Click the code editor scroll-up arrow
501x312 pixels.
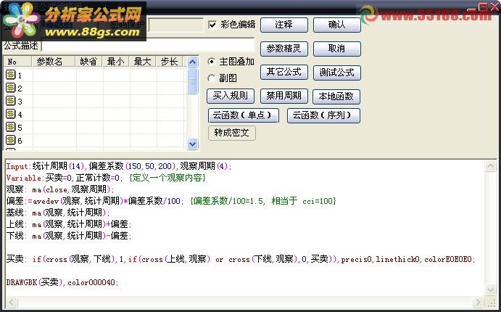click(x=490, y=166)
